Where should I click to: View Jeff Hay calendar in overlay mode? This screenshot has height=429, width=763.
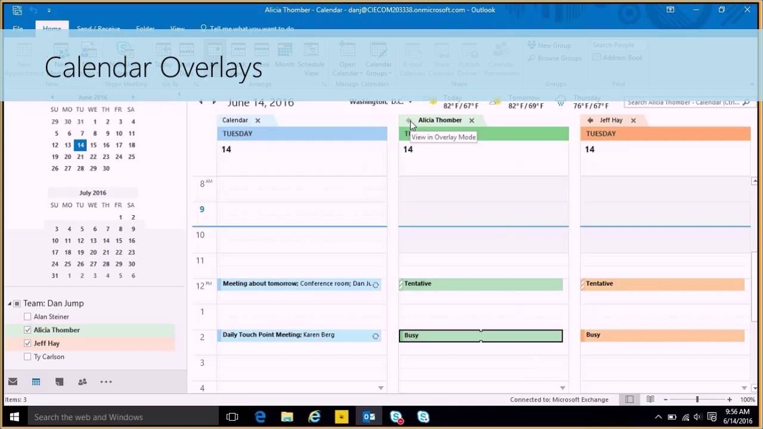(x=590, y=120)
